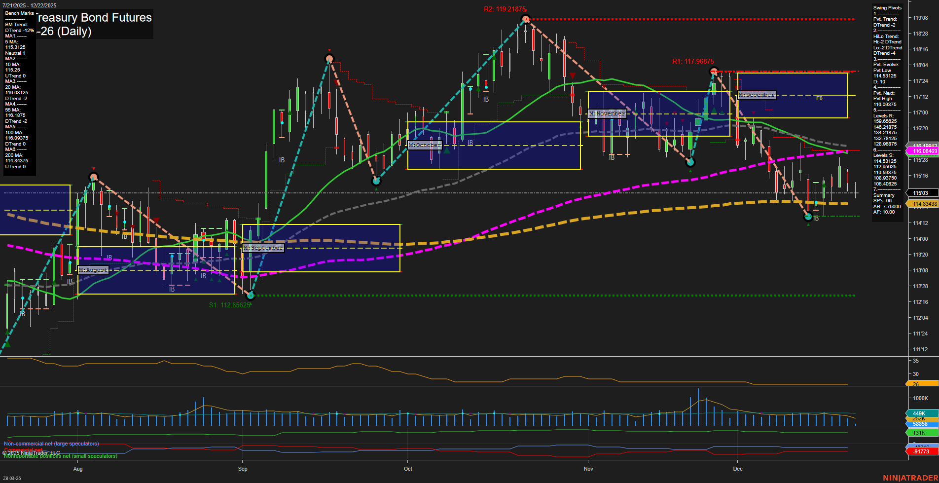
Task: Click the green up triangle under the December low
Action: tap(808, 223)
